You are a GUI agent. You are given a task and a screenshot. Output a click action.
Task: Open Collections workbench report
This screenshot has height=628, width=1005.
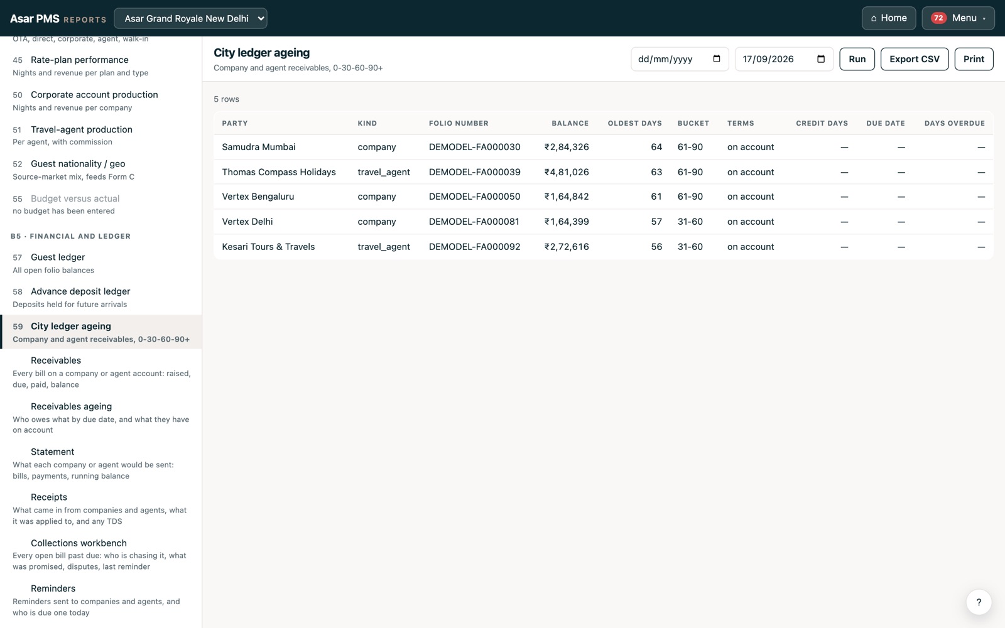tap(101, 555)
